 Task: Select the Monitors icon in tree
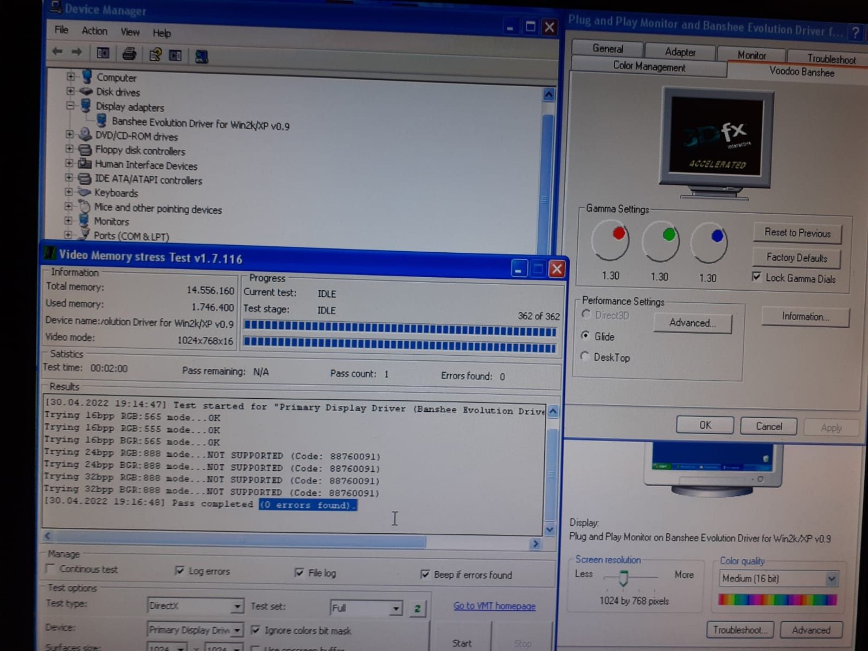click(84, 220)
